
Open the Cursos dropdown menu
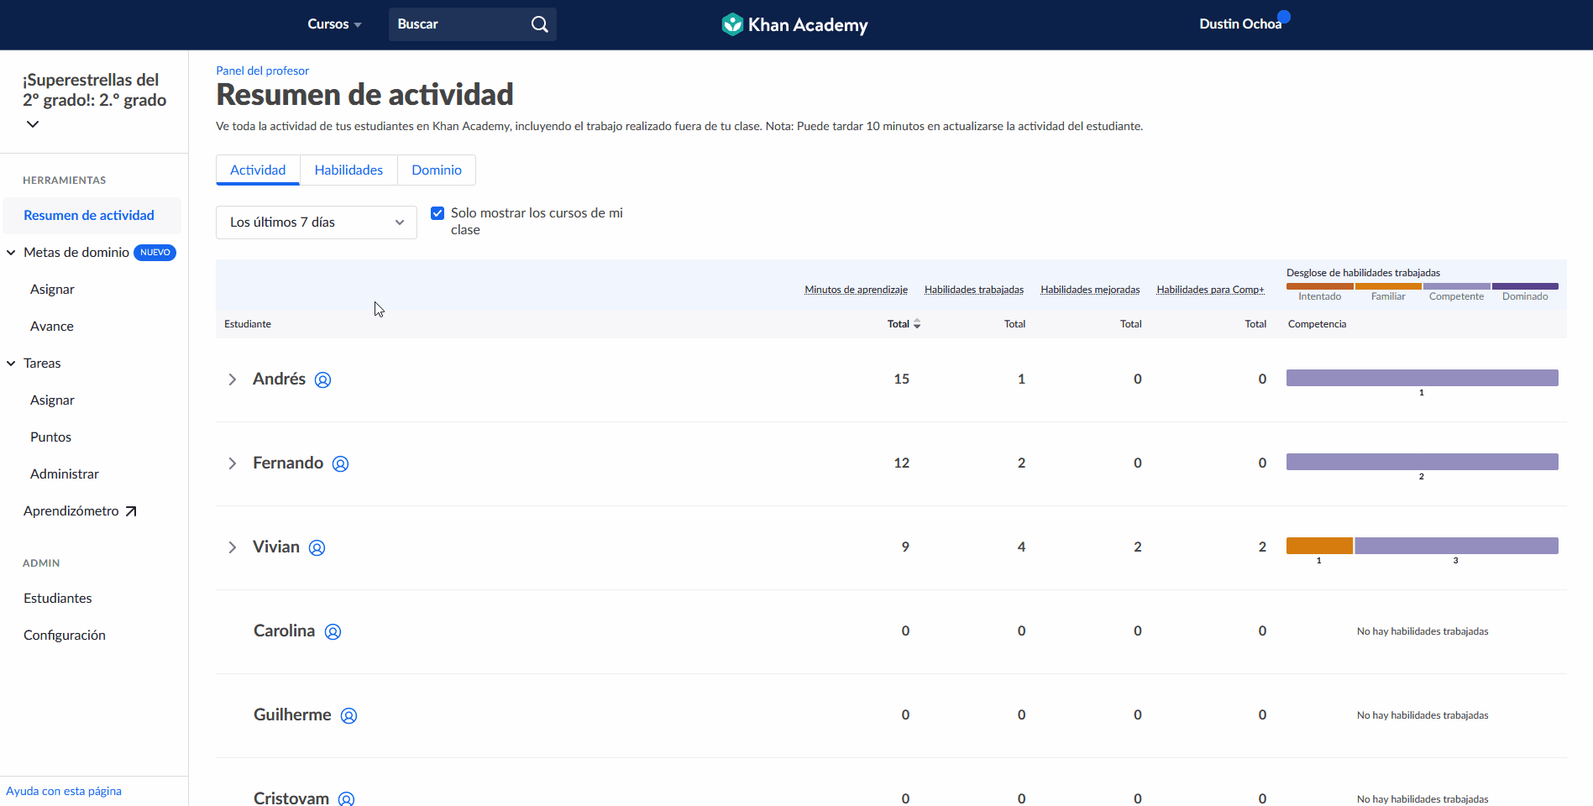coord(334,24)
